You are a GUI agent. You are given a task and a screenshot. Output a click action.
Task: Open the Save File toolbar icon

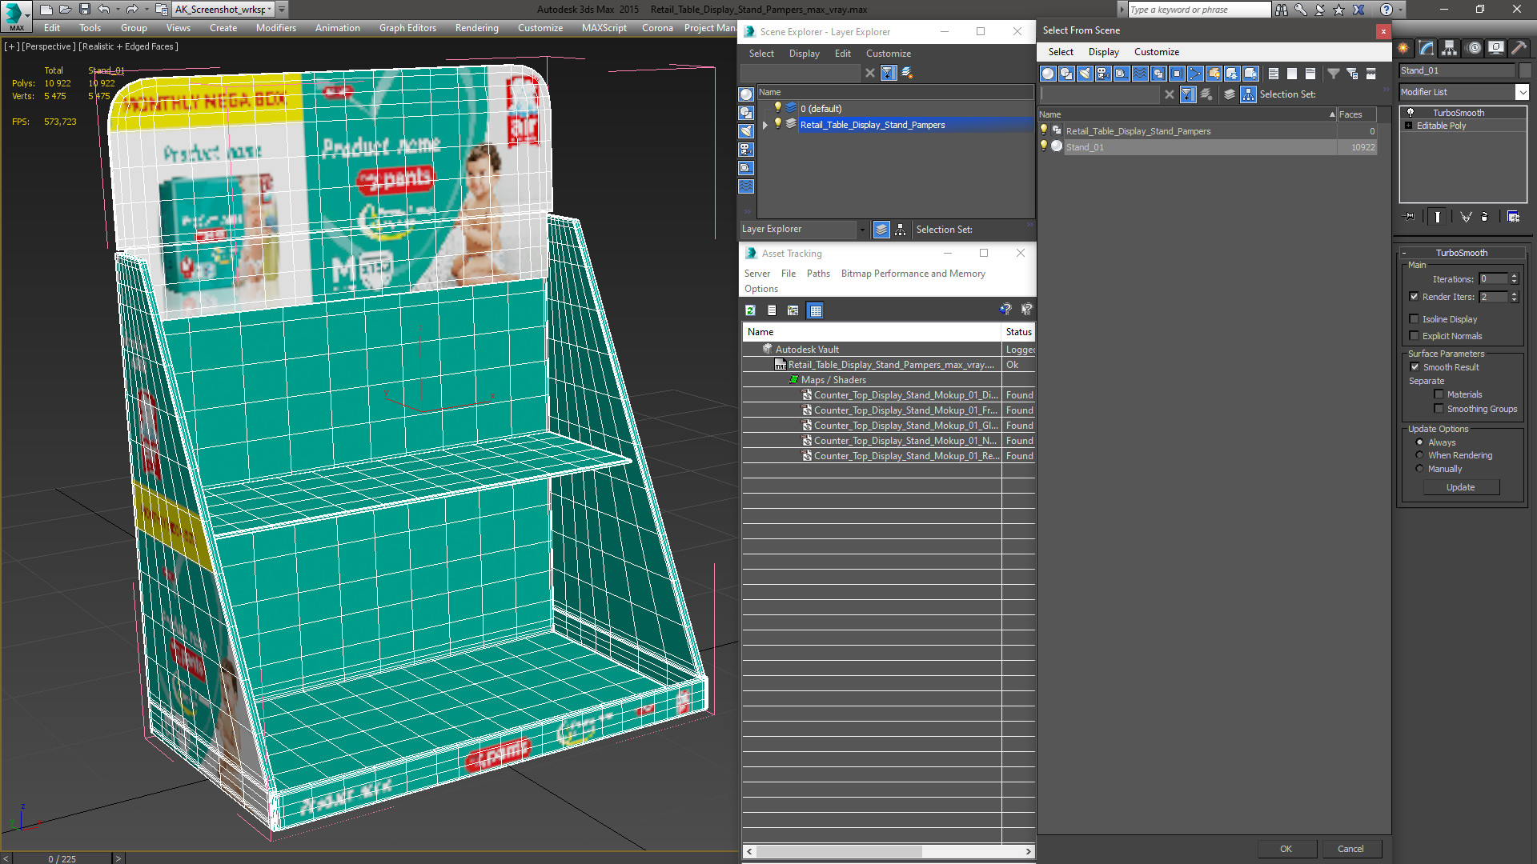[x=84, y=10]
